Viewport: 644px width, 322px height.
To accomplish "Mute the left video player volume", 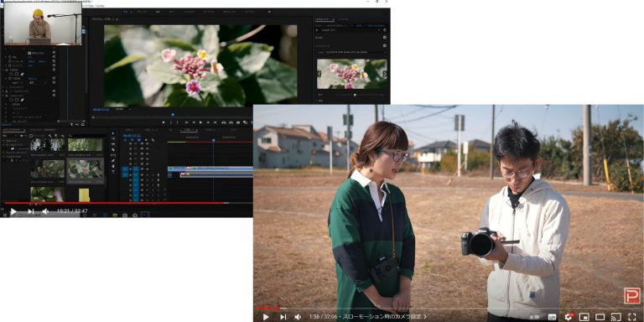I will point(45,211).
